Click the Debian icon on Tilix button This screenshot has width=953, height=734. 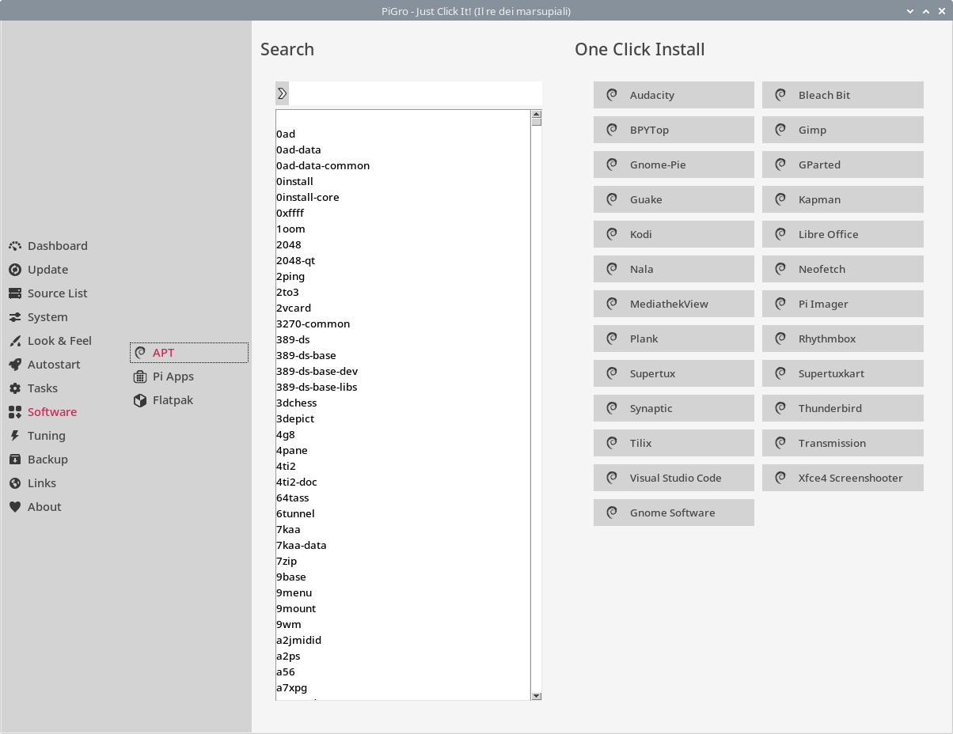[x=612, y=443]
